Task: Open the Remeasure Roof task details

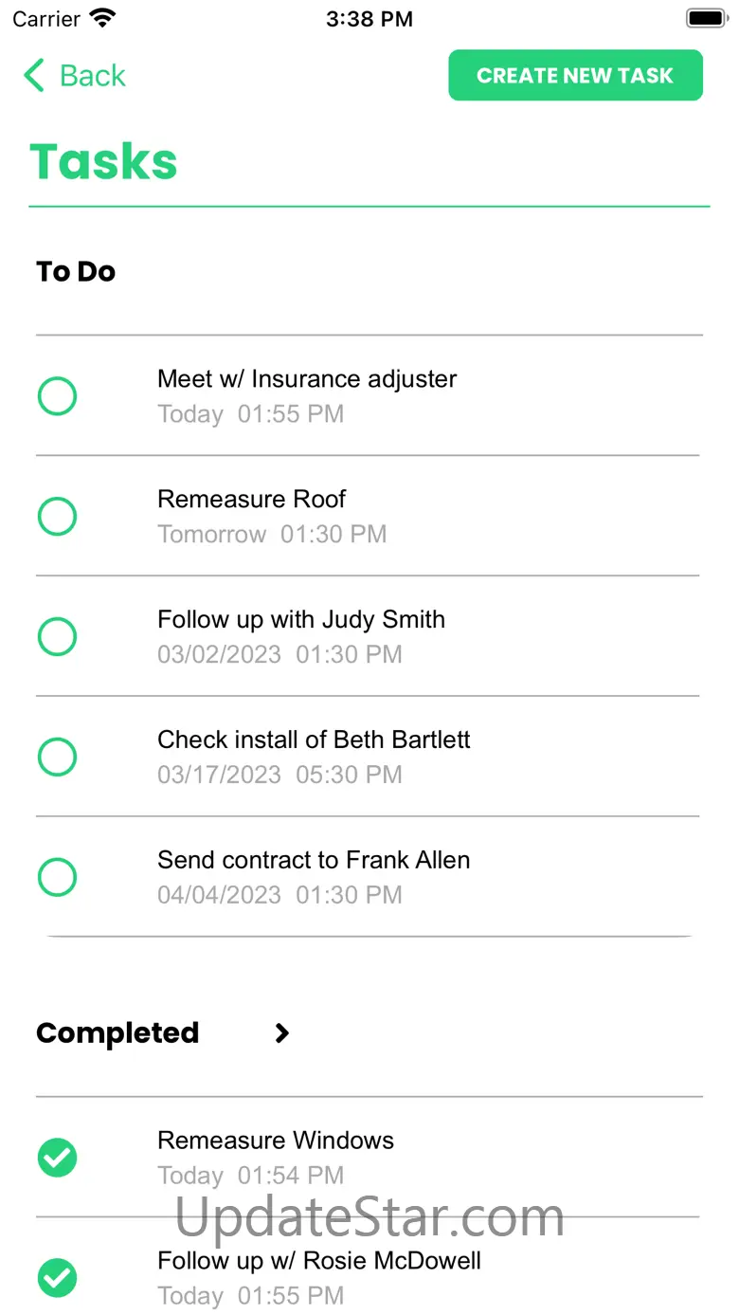Action: click(368, 517)
